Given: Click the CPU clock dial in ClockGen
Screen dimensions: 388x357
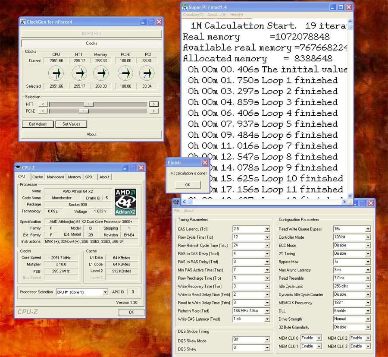Looking at the screenshot, I should point(56,73).
